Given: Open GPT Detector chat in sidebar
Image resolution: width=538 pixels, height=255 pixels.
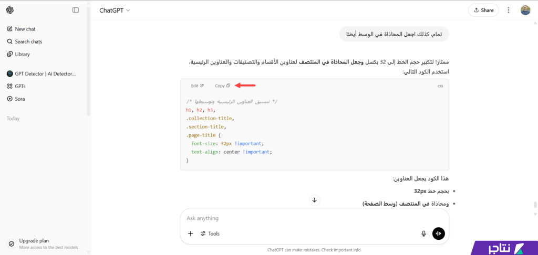Looking at the screenshot, I should point(42,73).
